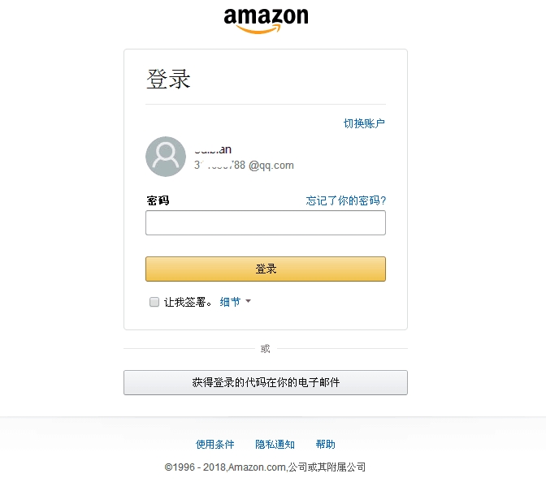Open the 忘记了你的密码? forgot password link
The width and height of the screenshot is (546, 495).
[x=346, y=200]
